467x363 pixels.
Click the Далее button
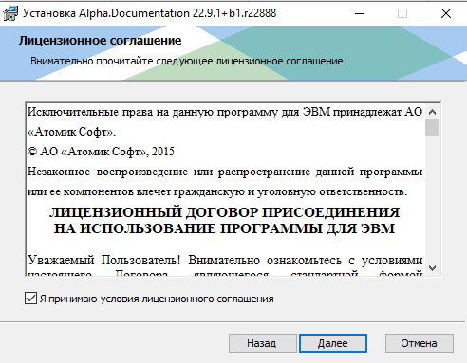pyautogui.click(x=333, y=343)
